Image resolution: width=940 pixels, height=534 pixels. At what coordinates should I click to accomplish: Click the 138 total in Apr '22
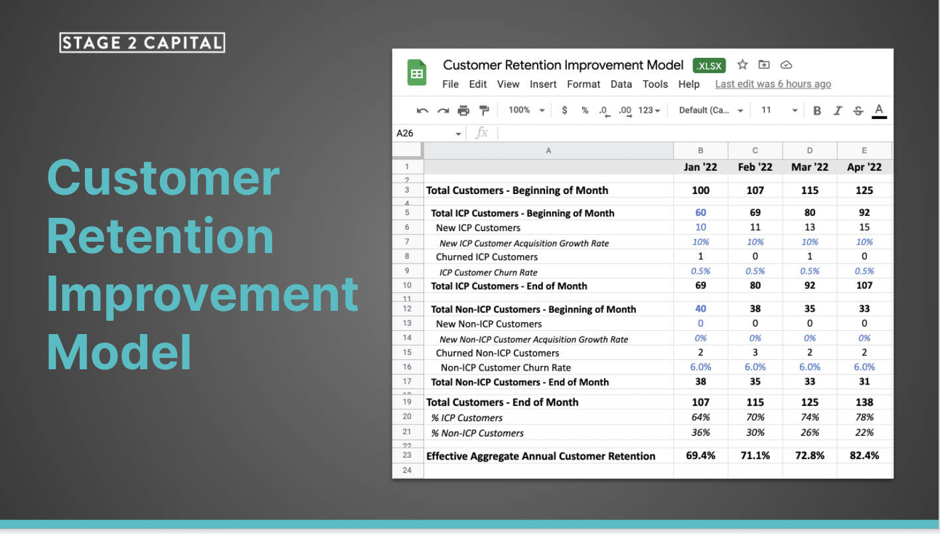[x=864, y=402]
